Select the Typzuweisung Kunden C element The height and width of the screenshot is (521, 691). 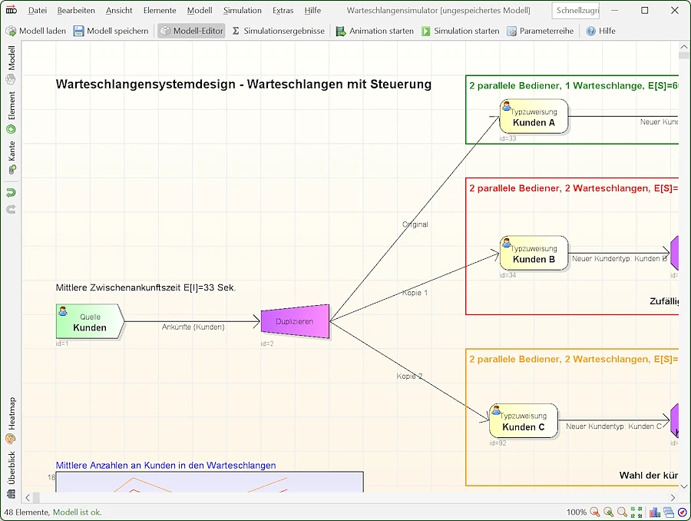524,421
